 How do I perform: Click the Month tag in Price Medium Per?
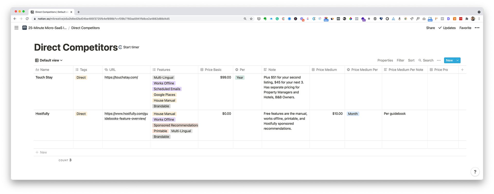pos(353,114)
